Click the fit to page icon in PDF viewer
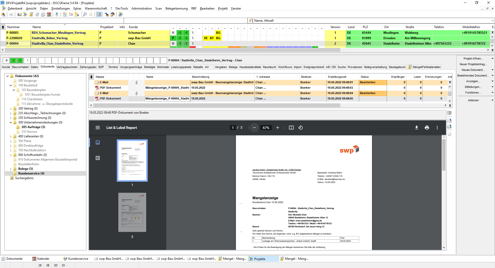This screenshot has width=495, height=268. click(x=291, y=128)
